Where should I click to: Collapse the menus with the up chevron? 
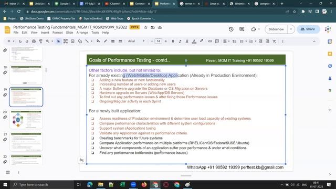pos(314,41)
